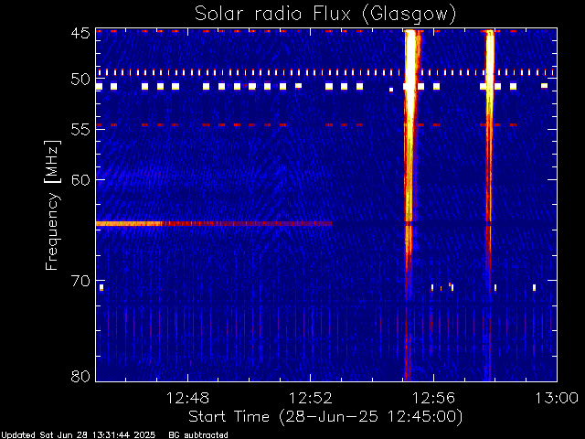Click the '13:00' time tick label
Image resolution: width=585 pixels, height=439 pixels.
pyautogui.click(x=557, y=398)
